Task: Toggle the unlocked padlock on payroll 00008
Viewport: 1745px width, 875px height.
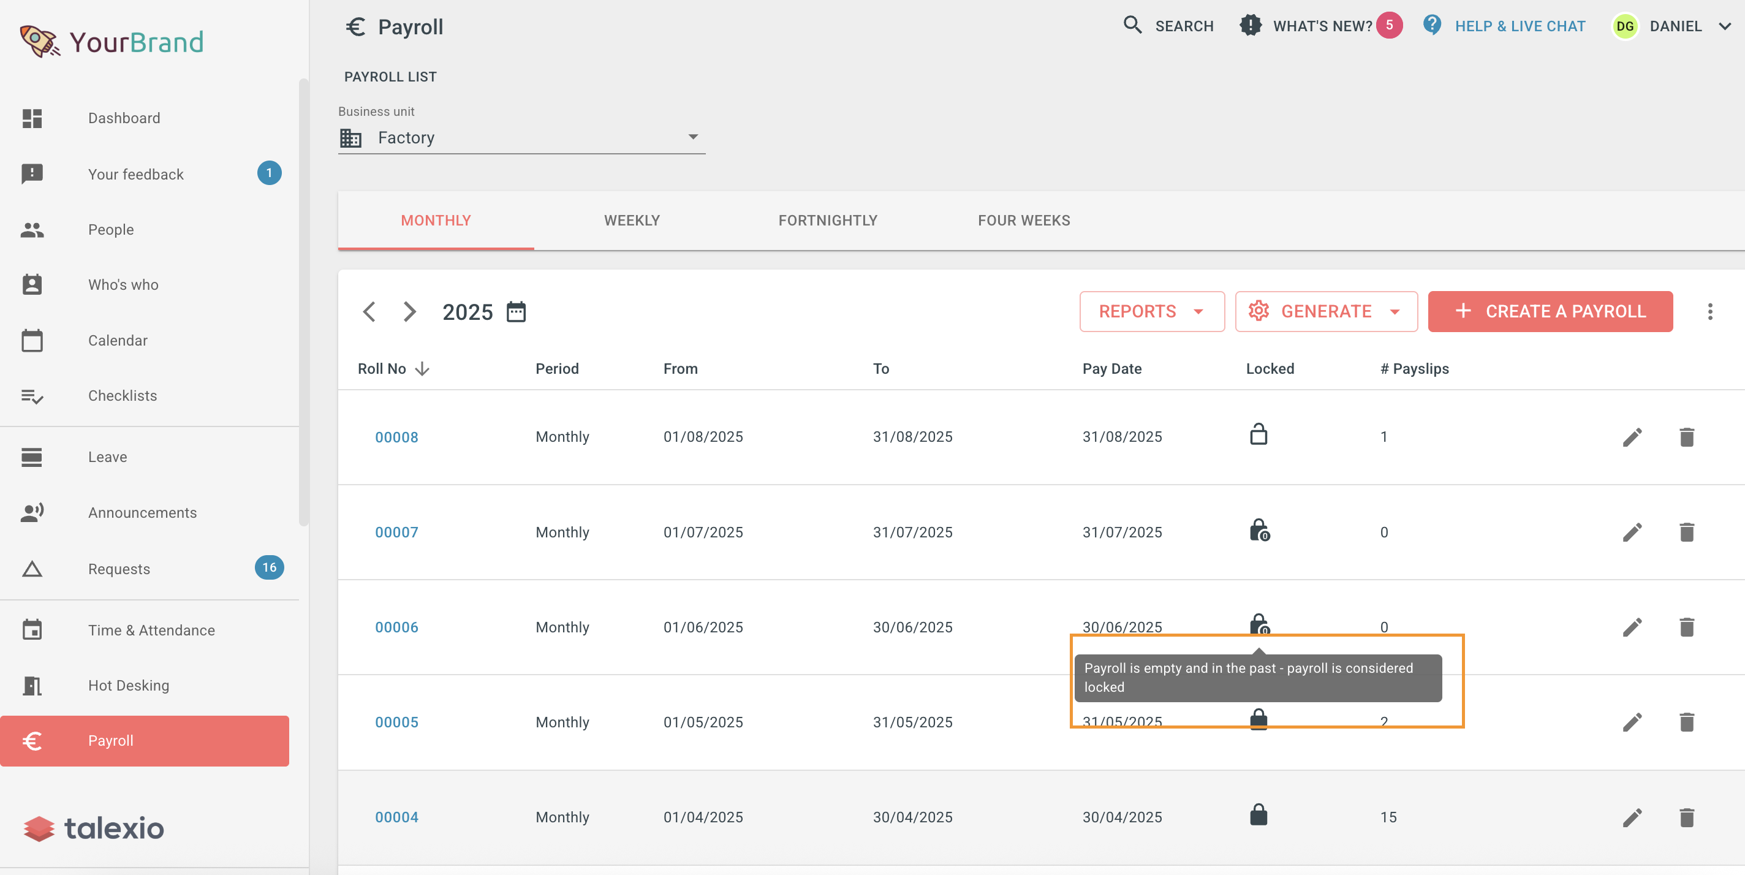Action: (1259, 434)
